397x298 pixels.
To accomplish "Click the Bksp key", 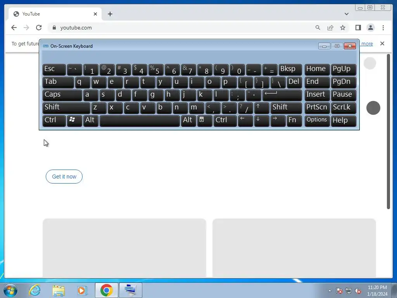I will (290, 69).
